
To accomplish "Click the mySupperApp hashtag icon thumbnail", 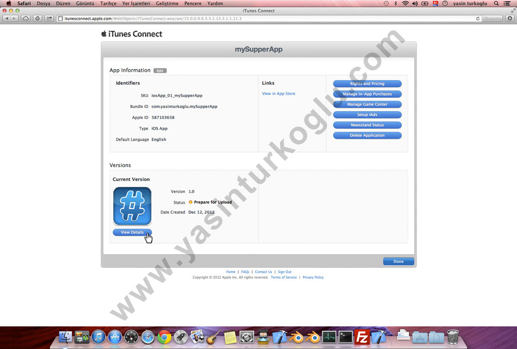I will tap(132, 206).
